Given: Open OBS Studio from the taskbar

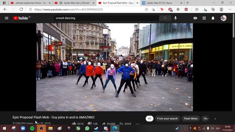Looking at the screenshot, I should [x=41, y=128].
